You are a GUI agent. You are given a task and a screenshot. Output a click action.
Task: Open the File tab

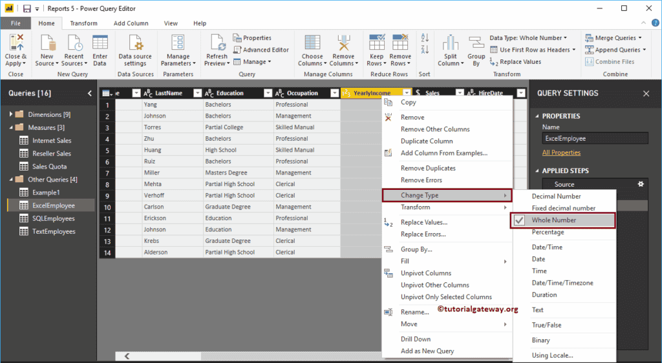coord(16,23)
